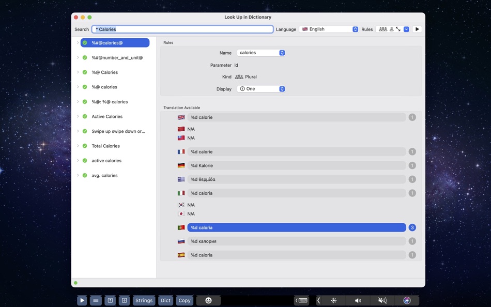The width and height of the screenshot is (491, 307).
Task: Expand the Swipe up swipe down row
Action: [x=78, y=131]
